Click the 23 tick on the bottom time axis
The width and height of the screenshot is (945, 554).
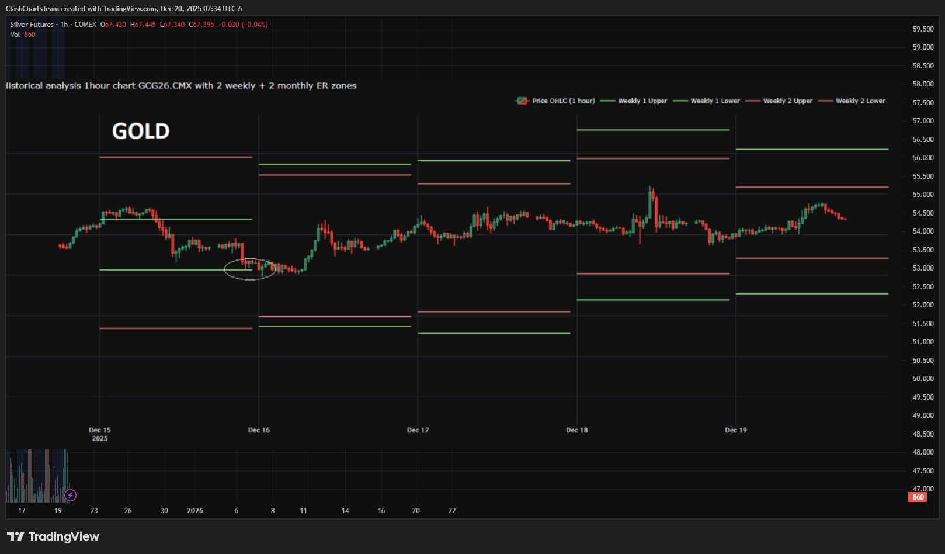pyautogui.click(x=94, y=511)
